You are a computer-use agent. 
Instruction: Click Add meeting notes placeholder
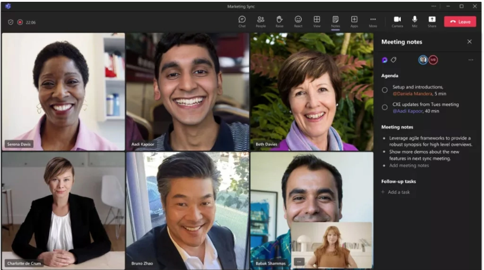pyautogui.click(x=409, y=166)
